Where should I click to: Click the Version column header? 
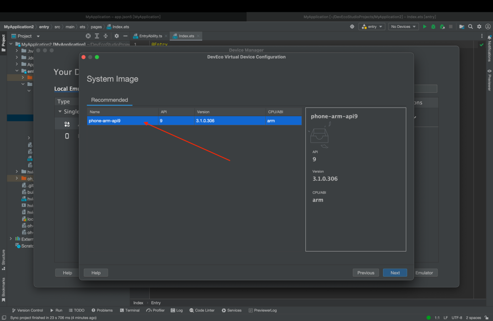click(230, 112)
